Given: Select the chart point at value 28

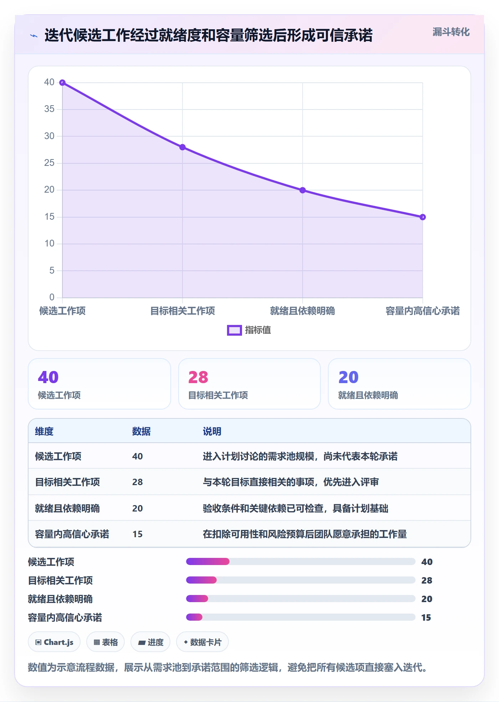Looking at the screenshot, I should point(182,147).
